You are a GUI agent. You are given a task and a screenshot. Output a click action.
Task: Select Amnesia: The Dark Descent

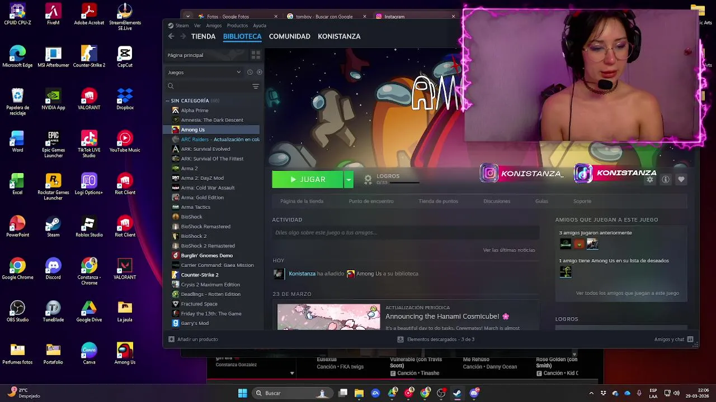click(212, 120)
